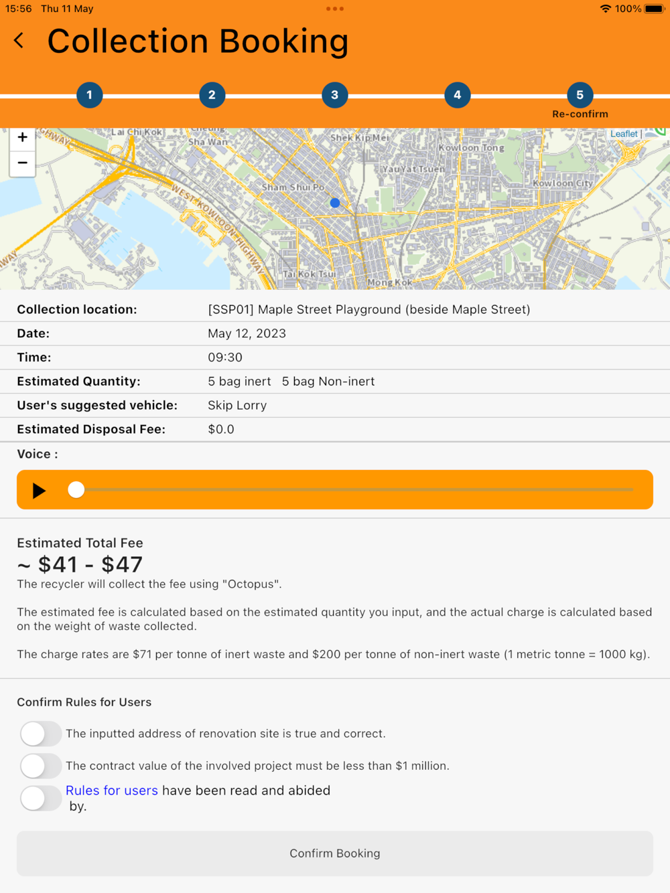
Task: Click the estimated disposal fee $0.0
Action: tap(221, 429)
